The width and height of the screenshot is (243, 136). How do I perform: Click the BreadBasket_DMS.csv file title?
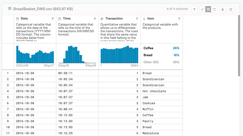coord(43,9)
